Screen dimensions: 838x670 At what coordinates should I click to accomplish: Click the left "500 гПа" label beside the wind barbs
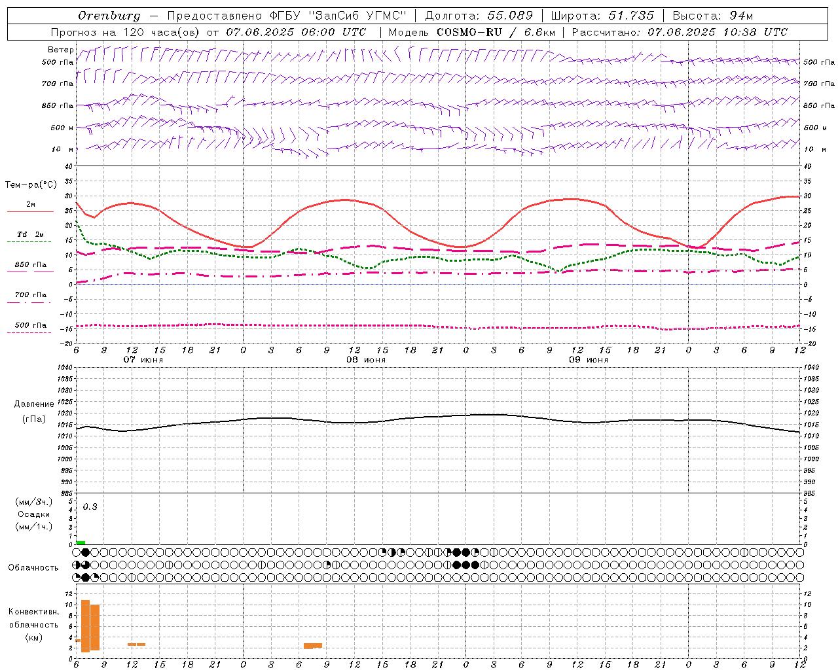click(x=58, y=62)
